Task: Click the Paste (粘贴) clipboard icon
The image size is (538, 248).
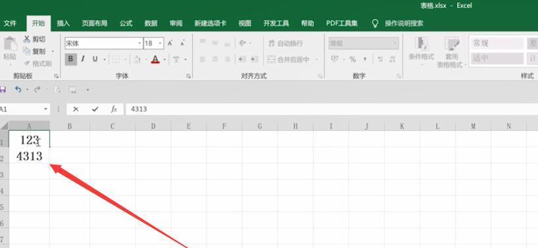Action: point(11,45)
